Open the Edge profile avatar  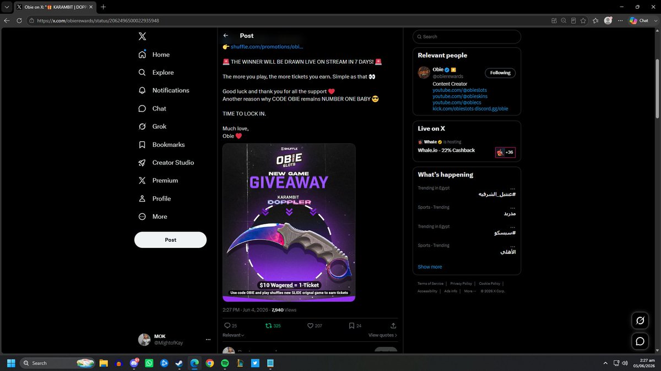pyautogui.click(x=608, y=20)
